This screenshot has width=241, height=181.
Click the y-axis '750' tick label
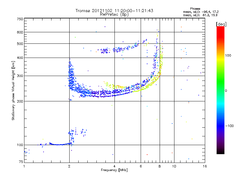[20, 19]
